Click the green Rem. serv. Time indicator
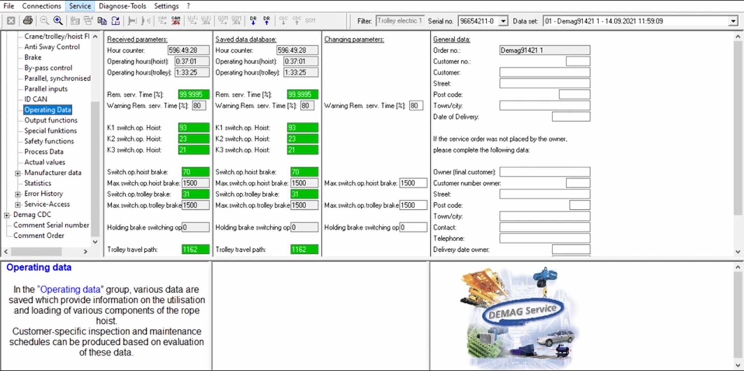Viewport: 744px width, 376px height. [194, 95]
